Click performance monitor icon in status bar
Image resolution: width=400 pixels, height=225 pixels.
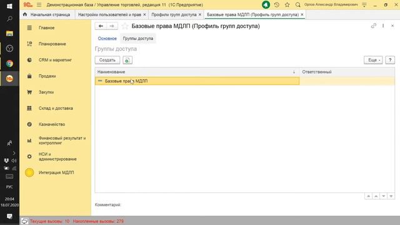pos(24,221)
